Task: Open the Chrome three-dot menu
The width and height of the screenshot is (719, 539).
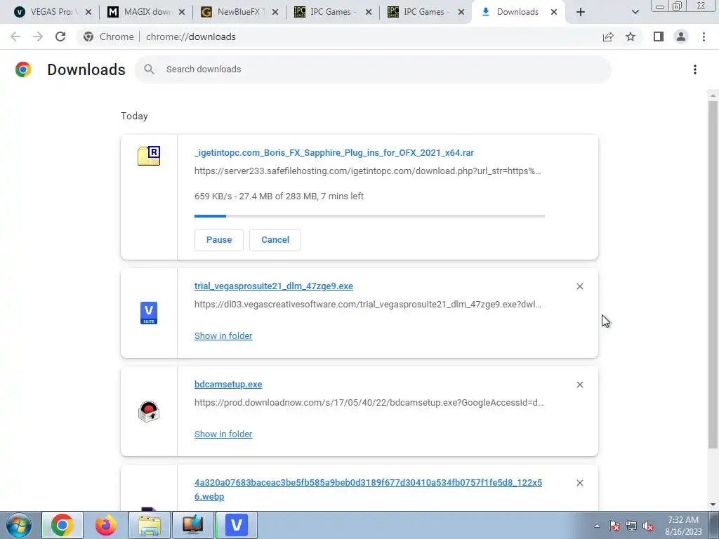Action: [704, 36]
